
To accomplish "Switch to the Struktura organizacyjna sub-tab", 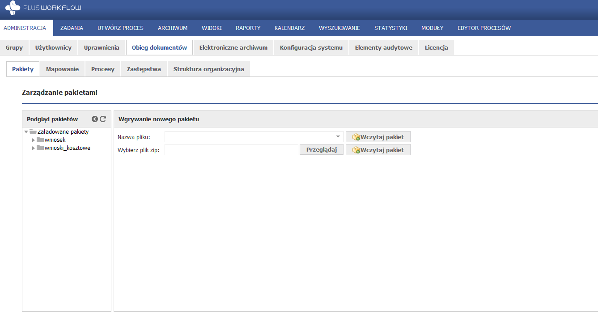I will click(x=209, y=69).
